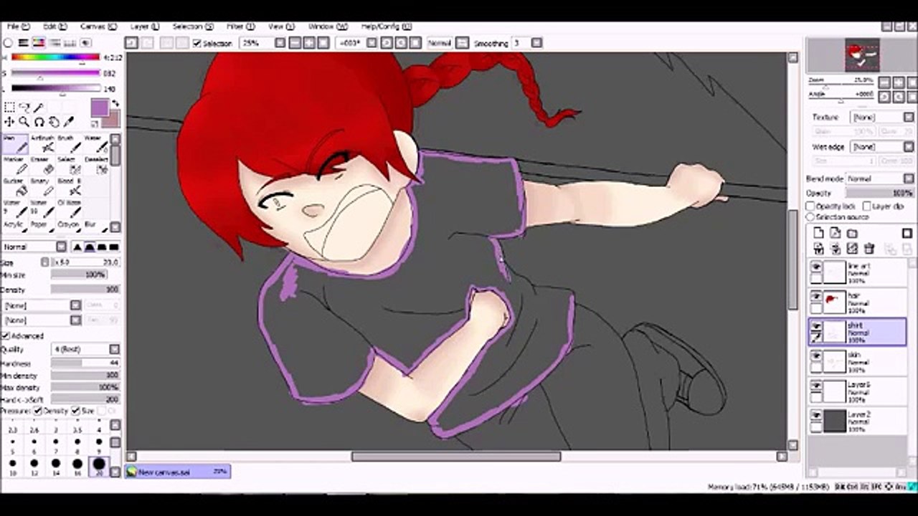Delete the selected layer with trash icon

(x=869, y=249)
